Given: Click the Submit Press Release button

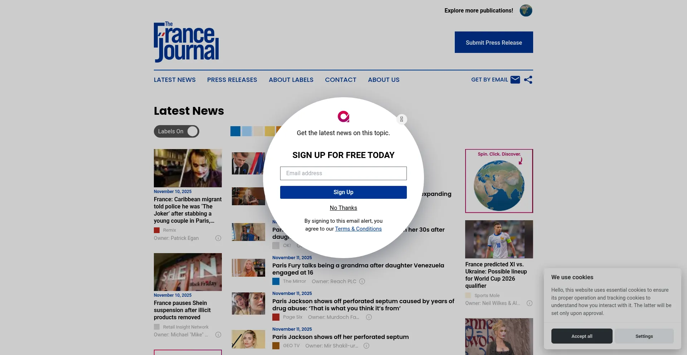Looking at the screenshot, I should (x=493, y=43).
